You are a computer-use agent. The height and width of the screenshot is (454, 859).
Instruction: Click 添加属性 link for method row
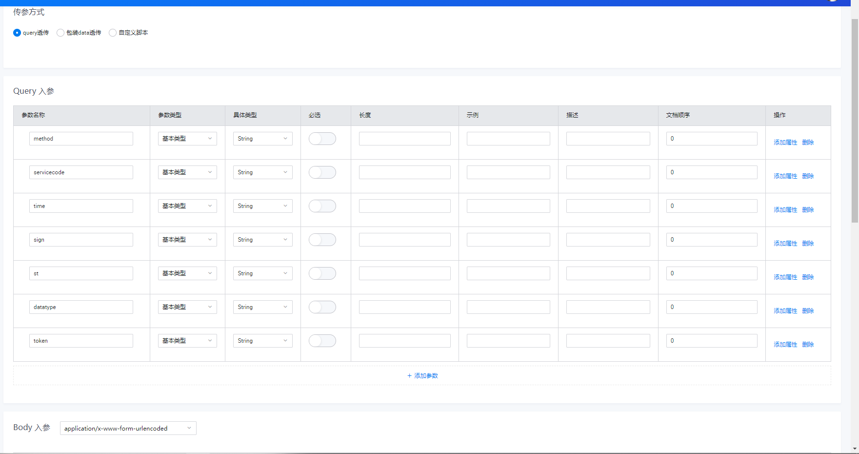(785, 143)
